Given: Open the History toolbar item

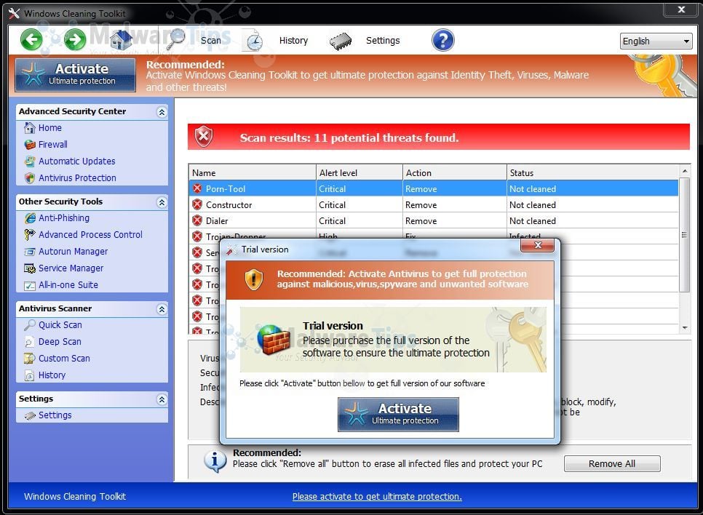Looking at the screenshot, I should (294, 40).
